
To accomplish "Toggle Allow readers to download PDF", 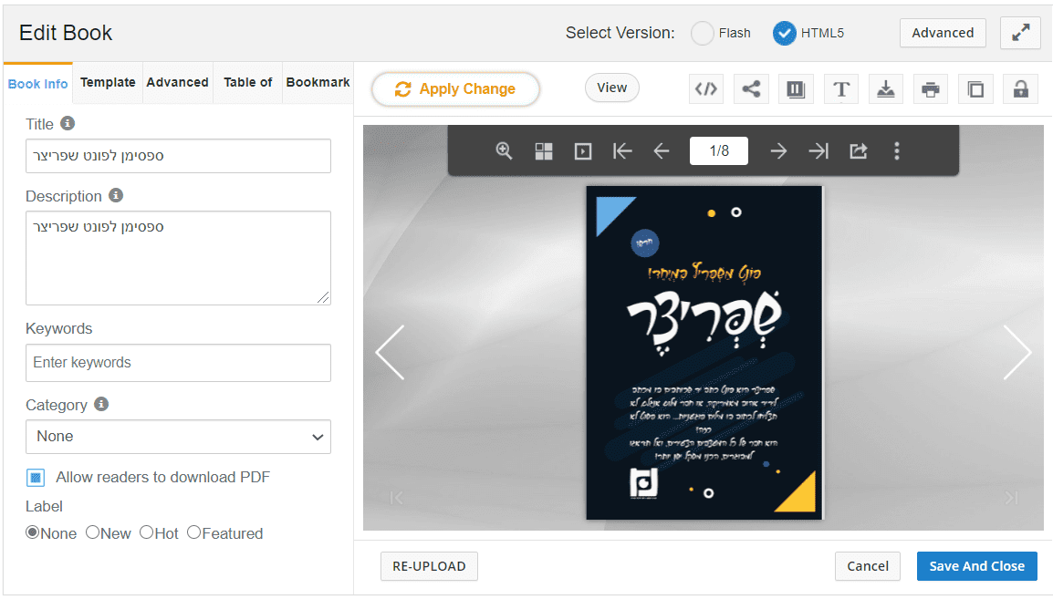I will (x=36, y=478).
